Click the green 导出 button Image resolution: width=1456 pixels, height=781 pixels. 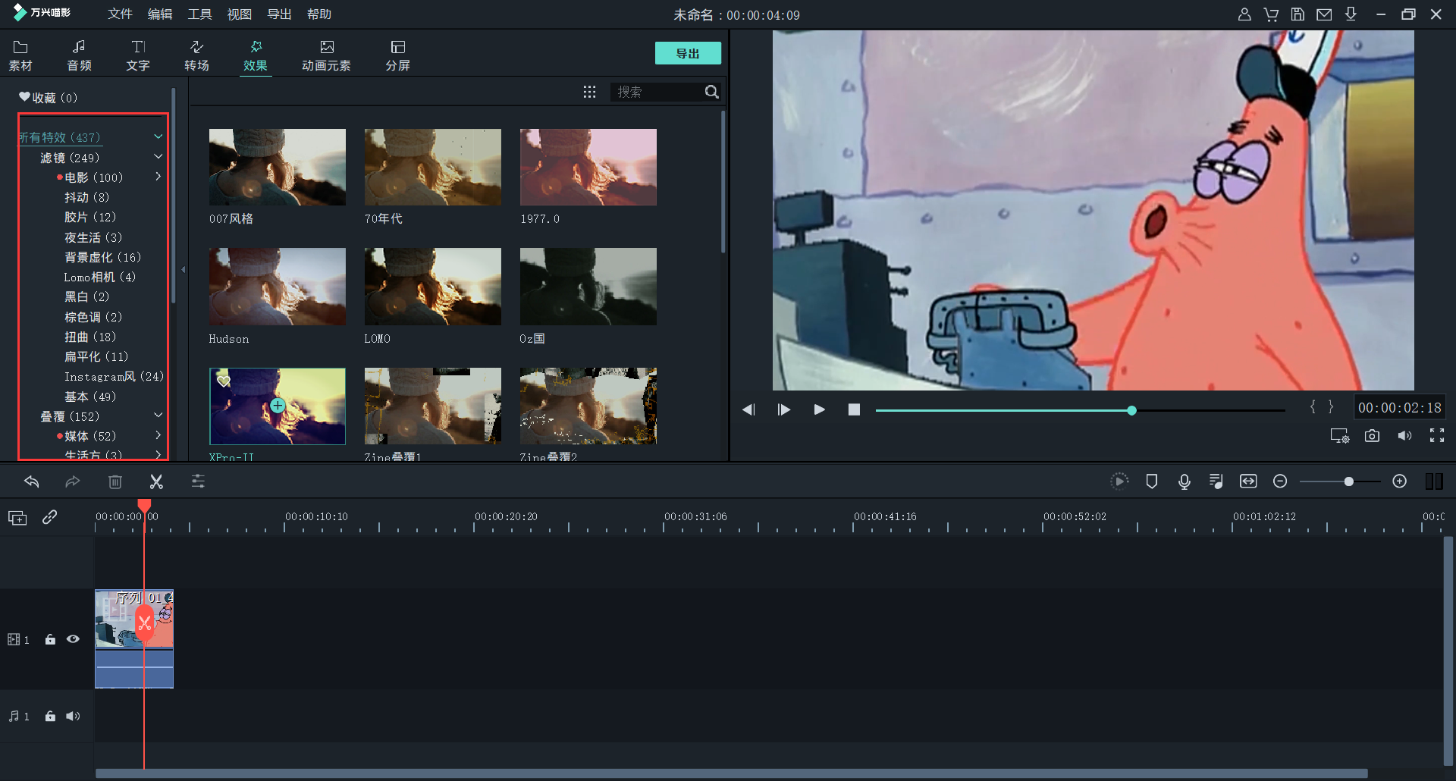coord(687,53)
